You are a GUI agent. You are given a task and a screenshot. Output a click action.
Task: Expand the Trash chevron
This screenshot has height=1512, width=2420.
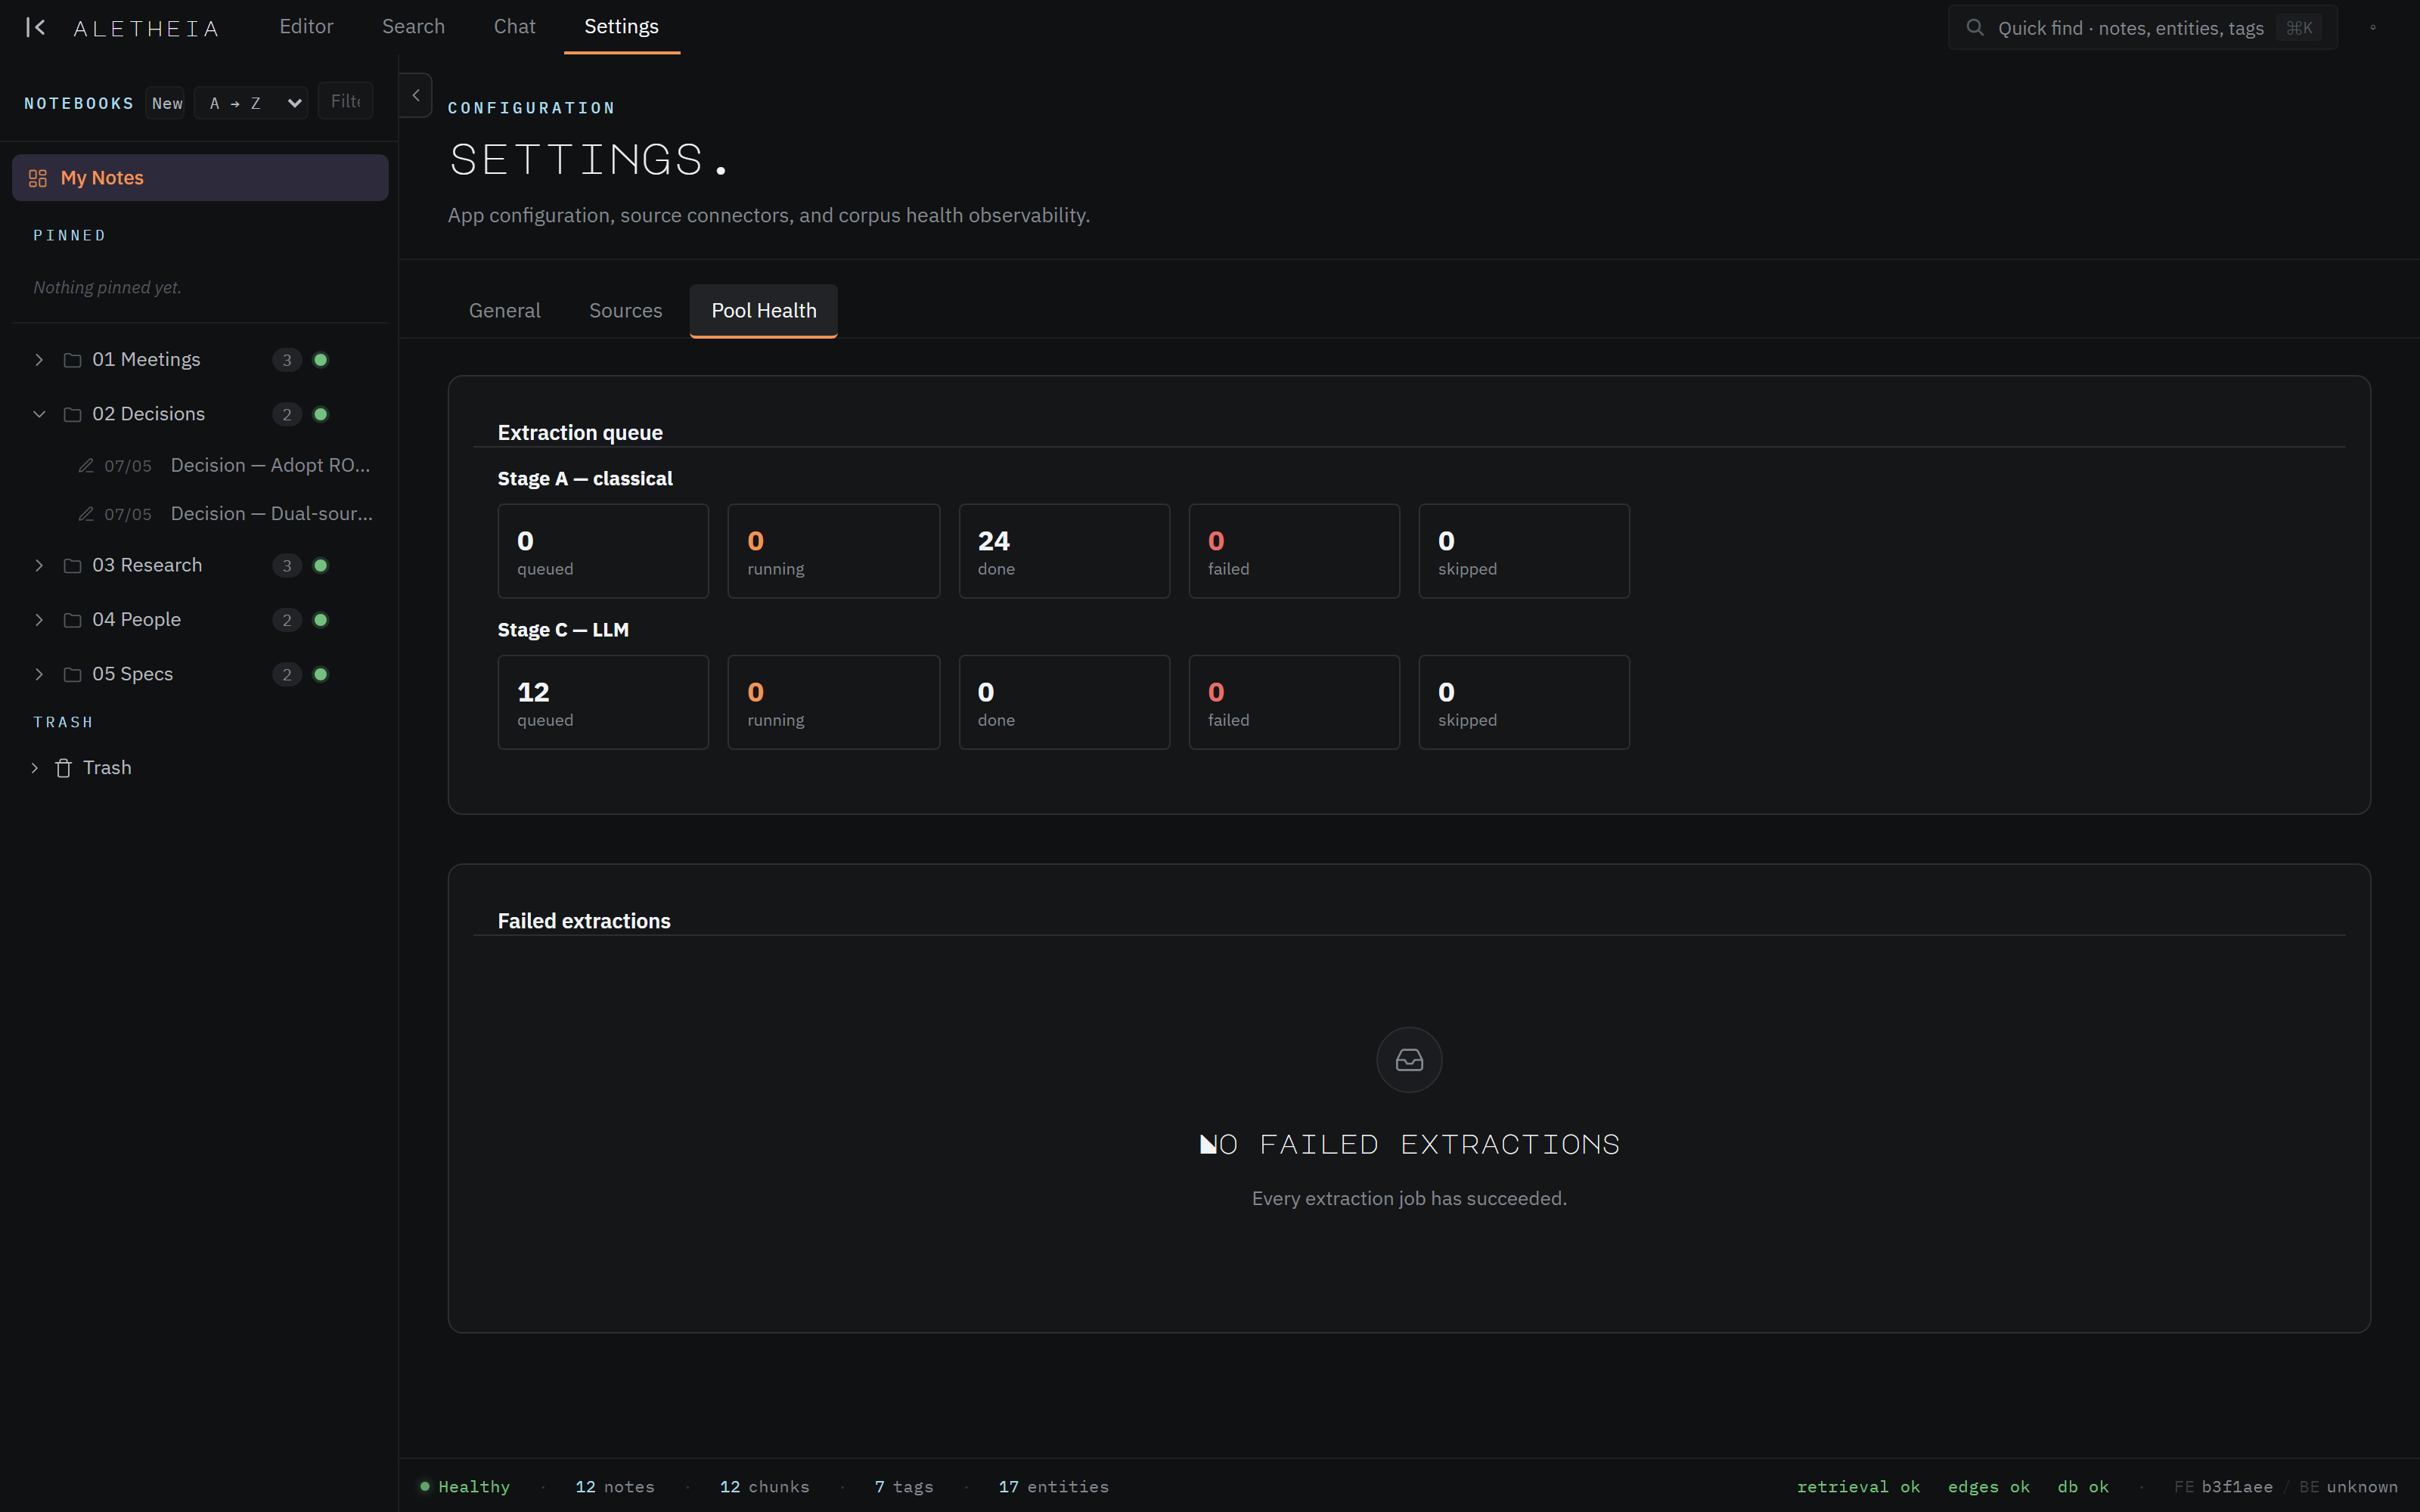point(35,768)
